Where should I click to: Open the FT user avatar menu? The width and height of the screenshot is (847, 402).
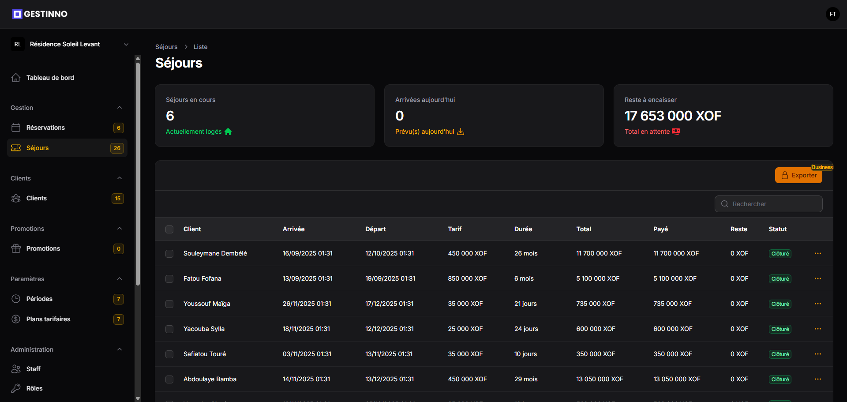pyautogui.click(x=832, y=14)
